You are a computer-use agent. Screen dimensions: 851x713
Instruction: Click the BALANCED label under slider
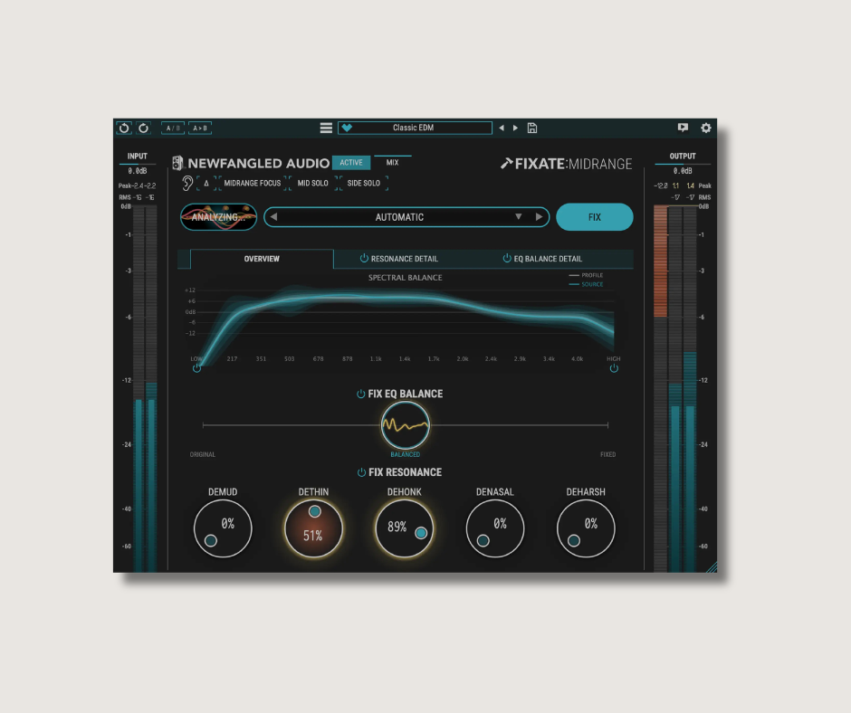406,455
